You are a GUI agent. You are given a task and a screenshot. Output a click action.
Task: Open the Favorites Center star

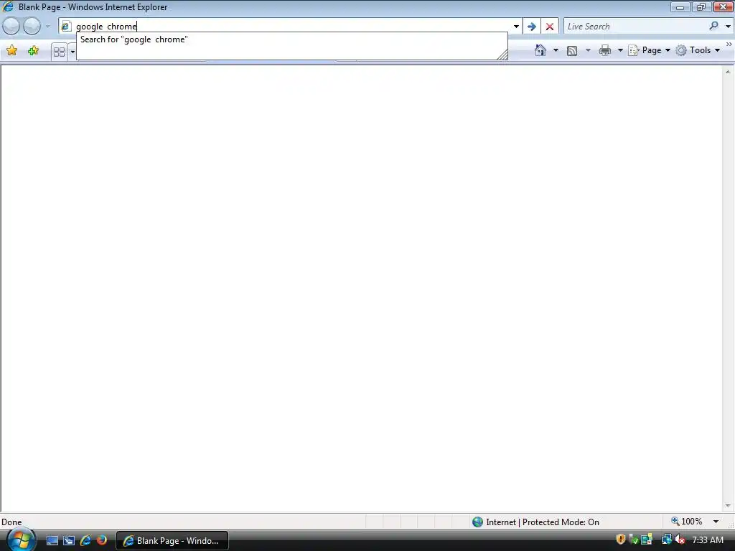coord(12,51)
